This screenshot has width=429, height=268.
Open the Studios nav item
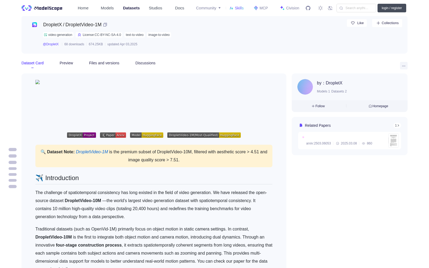156,8
